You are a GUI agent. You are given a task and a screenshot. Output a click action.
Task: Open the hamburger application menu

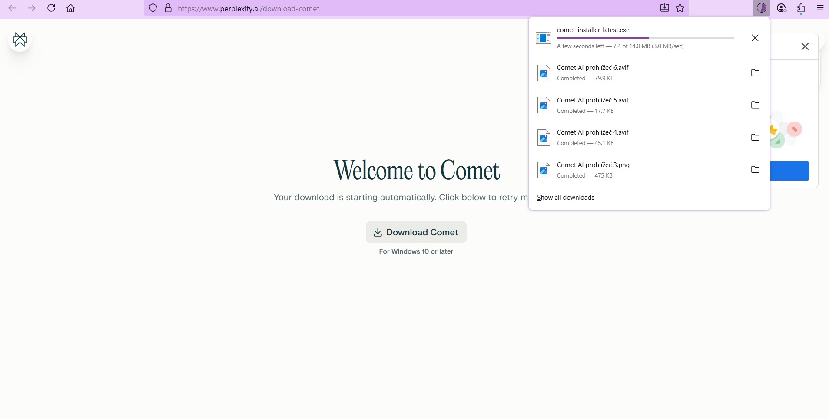click(x=820, y=8)
